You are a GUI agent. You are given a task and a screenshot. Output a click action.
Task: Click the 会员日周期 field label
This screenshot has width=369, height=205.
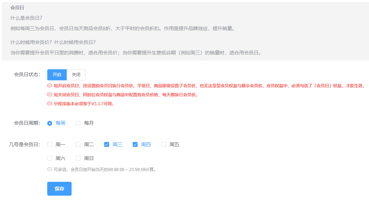point(27,123)
